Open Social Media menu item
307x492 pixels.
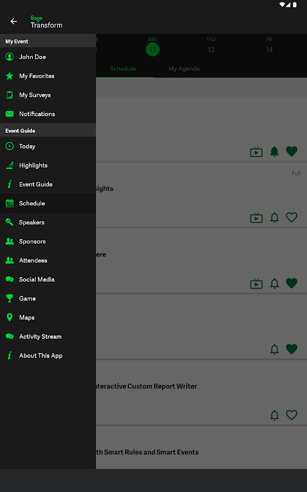pyautogui.click(x=48, y=279)
